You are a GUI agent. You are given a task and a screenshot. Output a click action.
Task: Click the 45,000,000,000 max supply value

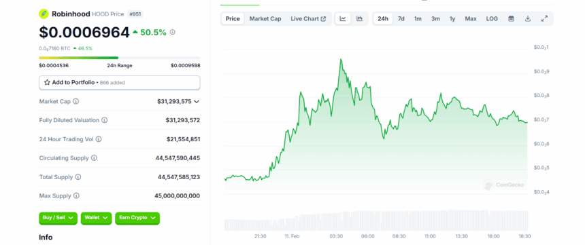click(x=178, y=195)
